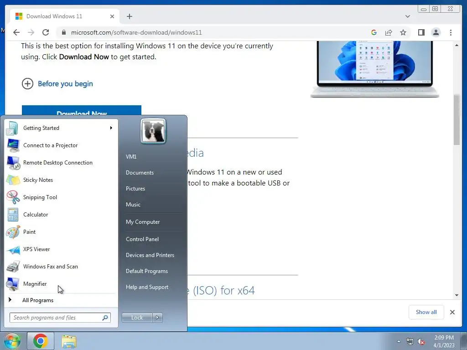This screenshot has width=467, height=350.
Task: Click the search magnifier in Start menu
Action: tap(105, 318)
